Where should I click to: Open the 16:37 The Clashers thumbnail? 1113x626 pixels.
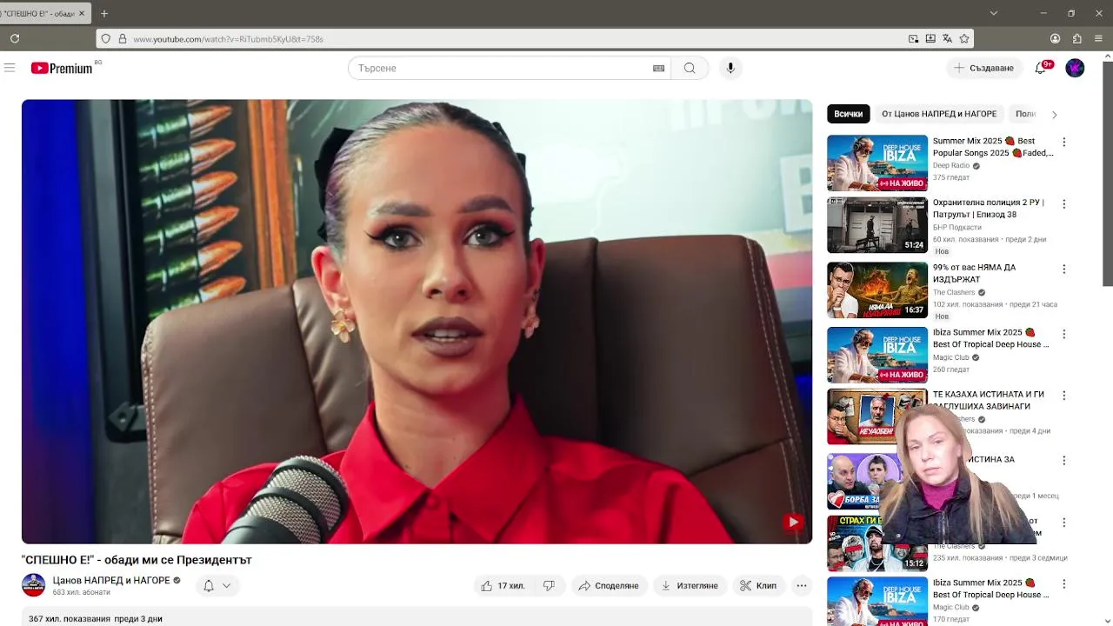[877, 290]
